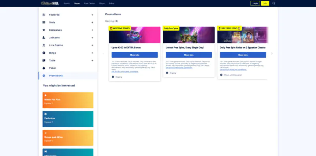Click 'Up to €300 in EXTRA Bonus' title
This screenshot has height=156, width=316.
[x=126, y=48]
